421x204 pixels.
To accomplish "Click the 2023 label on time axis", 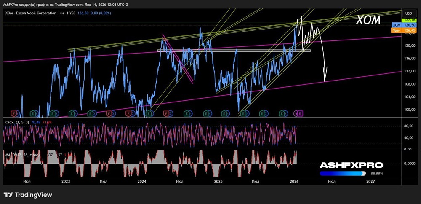I will click(66, 181).
